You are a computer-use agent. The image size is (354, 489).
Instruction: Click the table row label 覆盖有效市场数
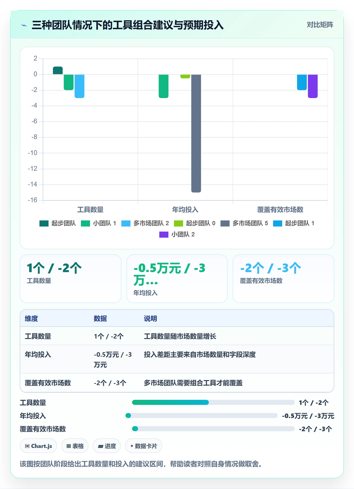(x=48, y=383)
